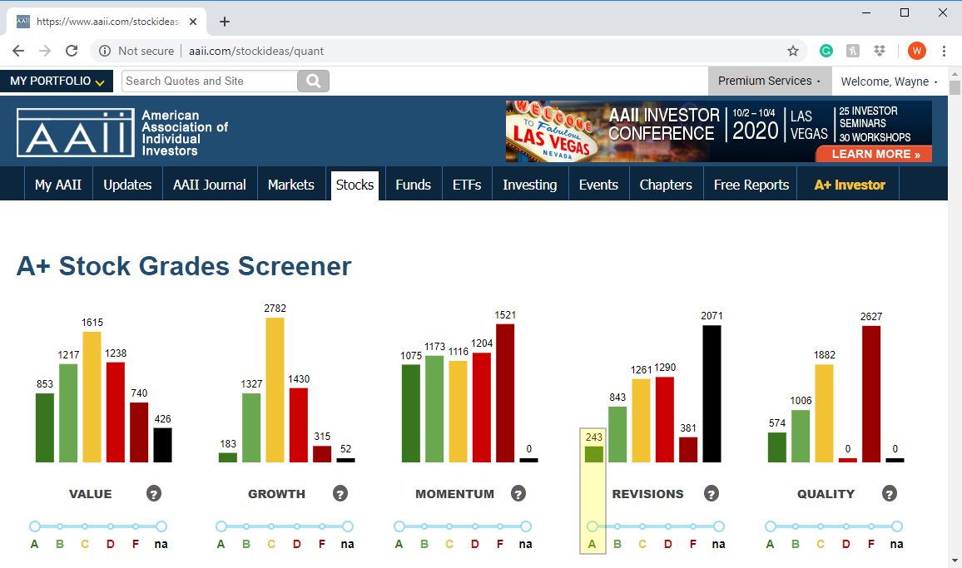The width and height of the screenshot is (962, 568).
Task: Open the Markets nav tab
Action: (290, 185)
